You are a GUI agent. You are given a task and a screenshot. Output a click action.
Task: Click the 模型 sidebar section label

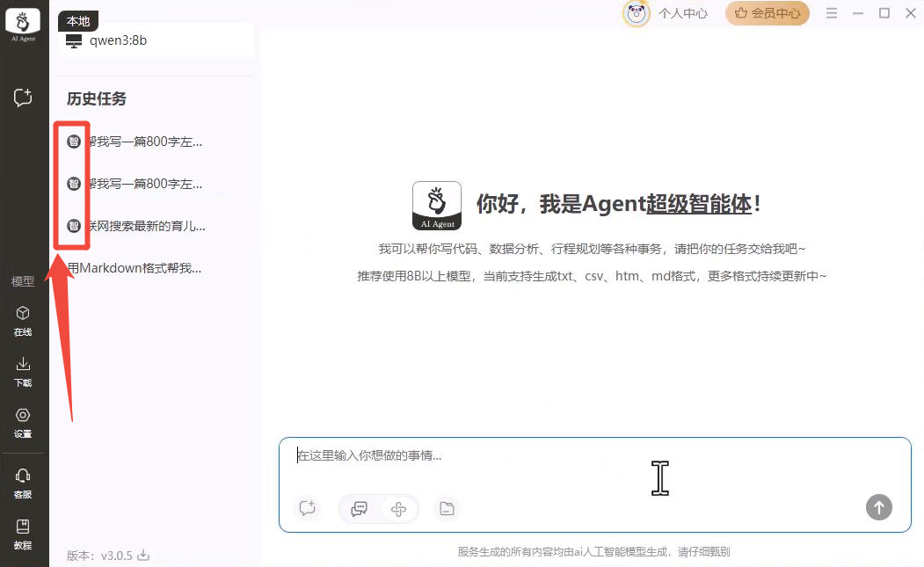click(x=23, y=281)
